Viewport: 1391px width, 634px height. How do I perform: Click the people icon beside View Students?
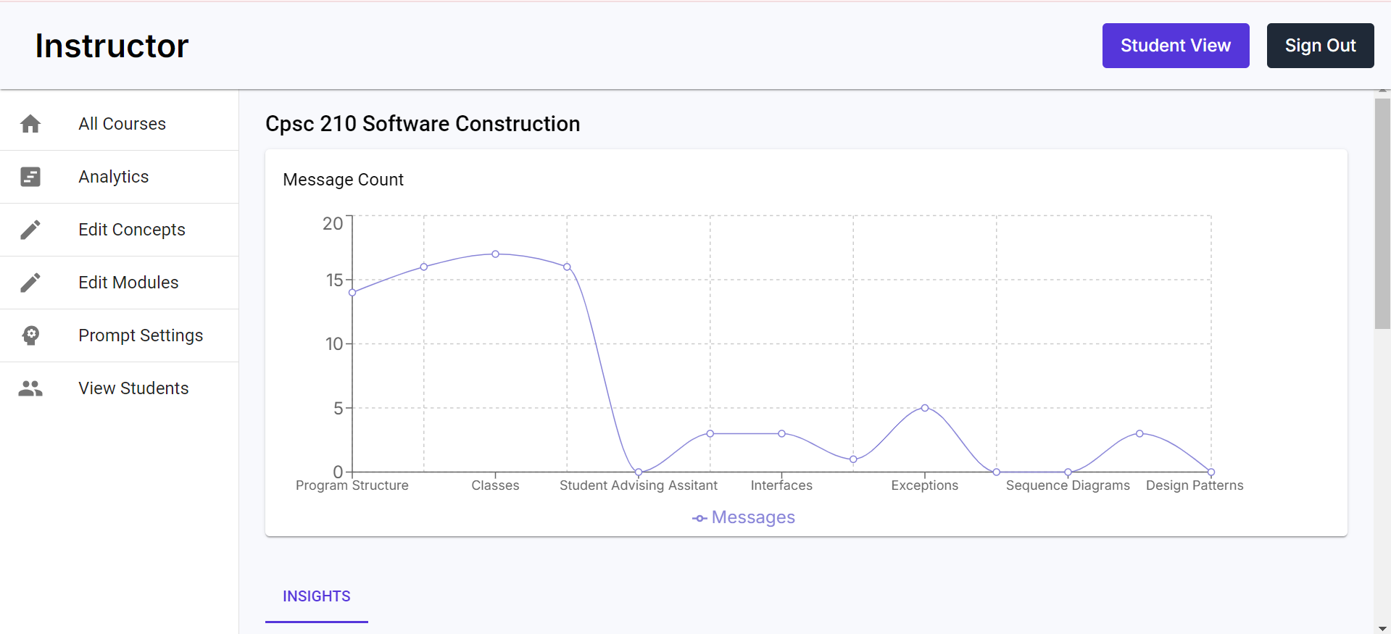30,388
